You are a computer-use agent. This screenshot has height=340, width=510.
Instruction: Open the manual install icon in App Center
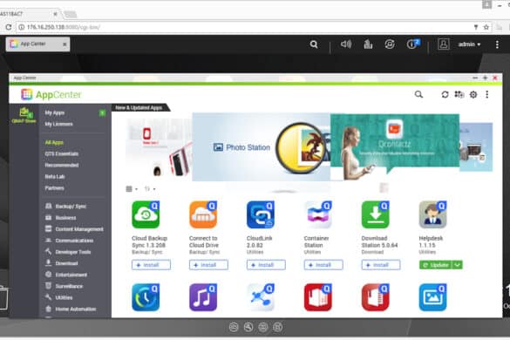459,94
